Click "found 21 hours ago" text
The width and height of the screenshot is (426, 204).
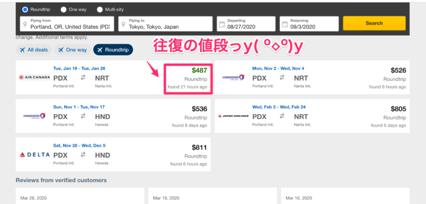coord(187,87)
